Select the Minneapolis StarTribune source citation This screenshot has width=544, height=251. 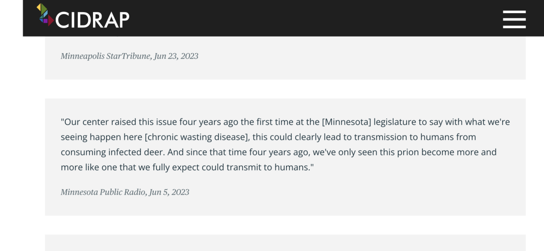coord(129,56)
